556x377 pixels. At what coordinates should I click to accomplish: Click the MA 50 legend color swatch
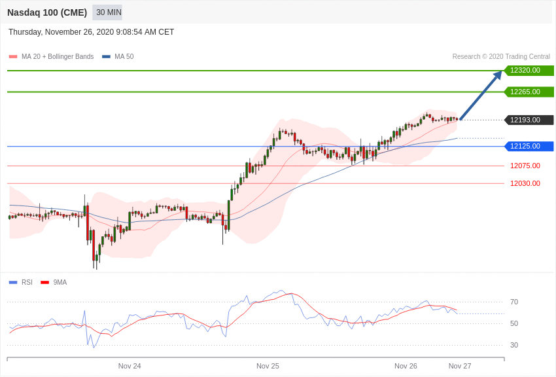point(106,57)
